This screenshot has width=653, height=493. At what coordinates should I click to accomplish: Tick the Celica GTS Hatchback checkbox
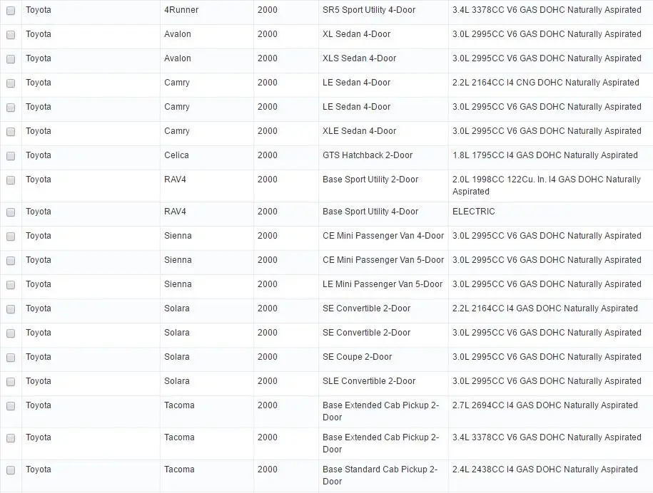pyautogui.click(x=11, y=156)
